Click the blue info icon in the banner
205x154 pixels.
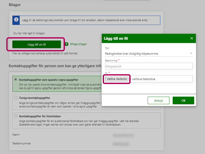[16, 20]
